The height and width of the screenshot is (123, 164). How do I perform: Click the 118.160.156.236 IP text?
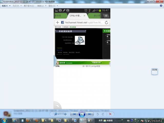(x=67, y=37)
